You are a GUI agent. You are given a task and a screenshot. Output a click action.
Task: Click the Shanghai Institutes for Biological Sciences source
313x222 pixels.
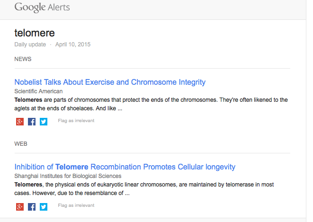68,176
